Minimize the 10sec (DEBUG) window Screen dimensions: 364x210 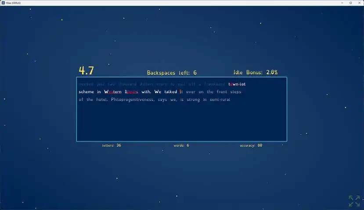click(x=342, y=3)
